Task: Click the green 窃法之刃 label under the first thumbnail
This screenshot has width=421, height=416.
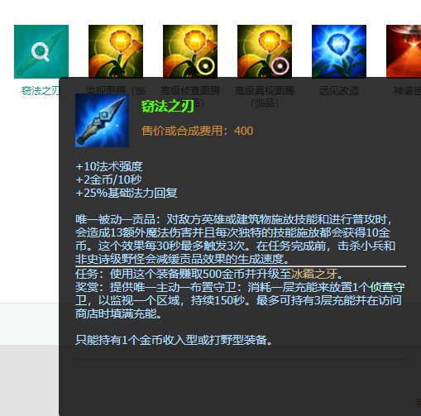Action: click(x=41, y=91)
